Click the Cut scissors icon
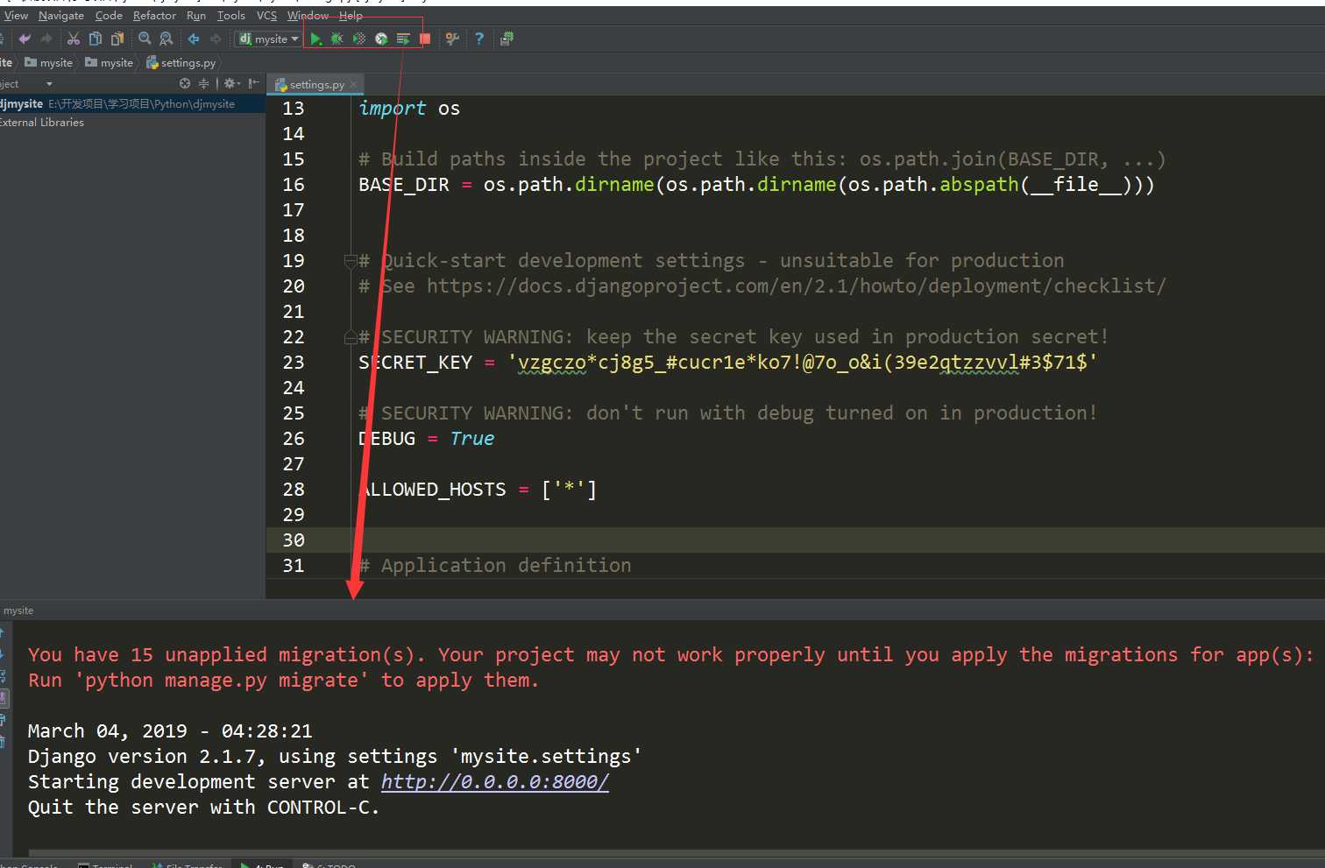1325x868 pixels. point(74,39)
